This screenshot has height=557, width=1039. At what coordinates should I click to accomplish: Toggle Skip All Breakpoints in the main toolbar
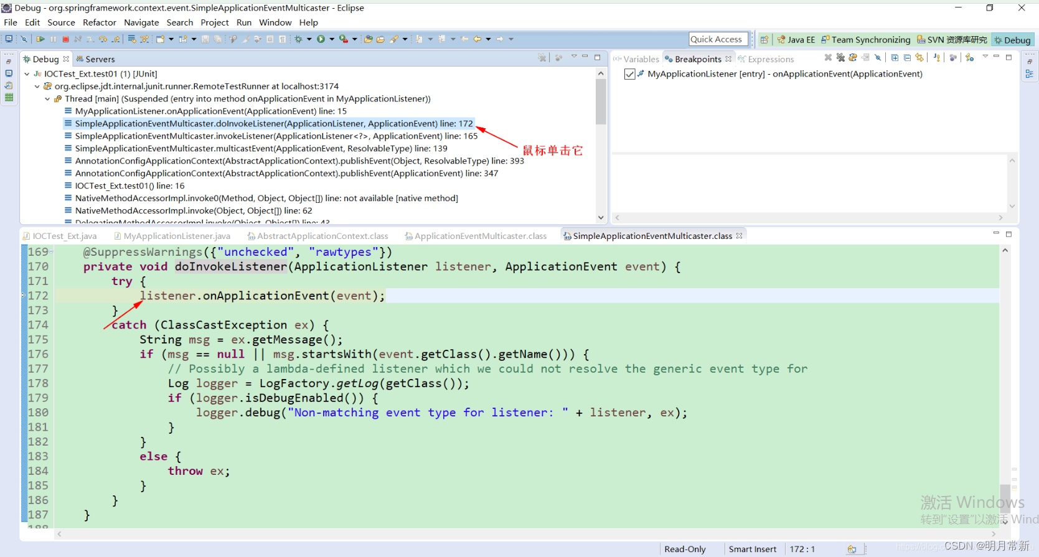point(24,39)
